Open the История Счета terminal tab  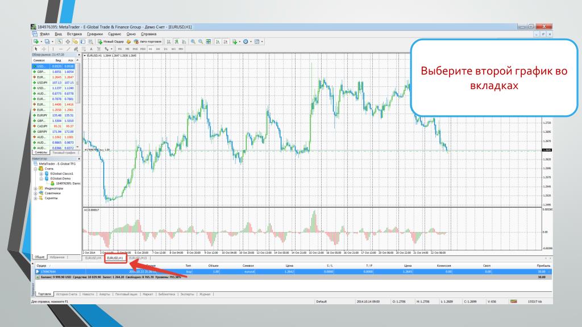click(x=67, y=294)
